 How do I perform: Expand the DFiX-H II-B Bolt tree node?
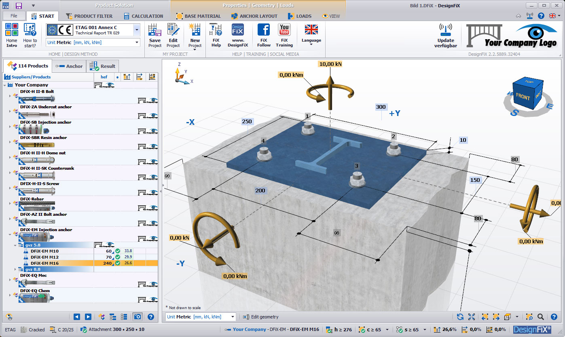(10, 95)
